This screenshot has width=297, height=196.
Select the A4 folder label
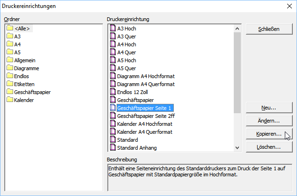[x=17, y=44]
